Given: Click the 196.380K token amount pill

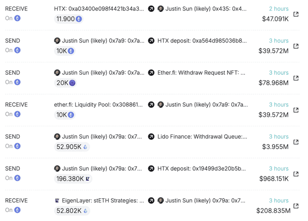Looking at the screenshot, I should click(x=72, y=179).
